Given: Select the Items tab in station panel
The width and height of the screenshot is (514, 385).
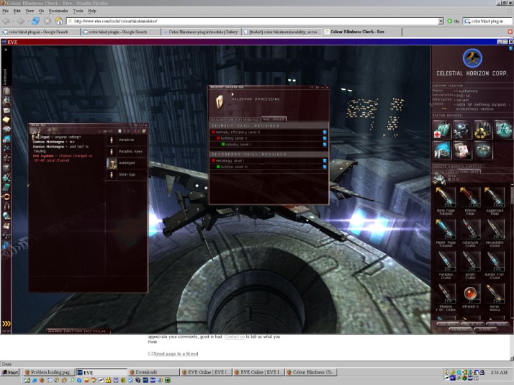Looking at the screenshot, I should tap(468, 171).
